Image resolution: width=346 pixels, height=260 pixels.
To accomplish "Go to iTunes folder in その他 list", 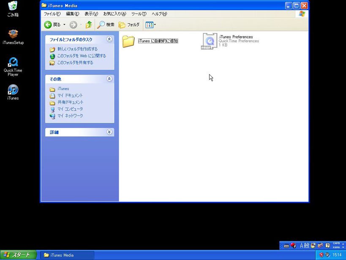I will [63, 89].
